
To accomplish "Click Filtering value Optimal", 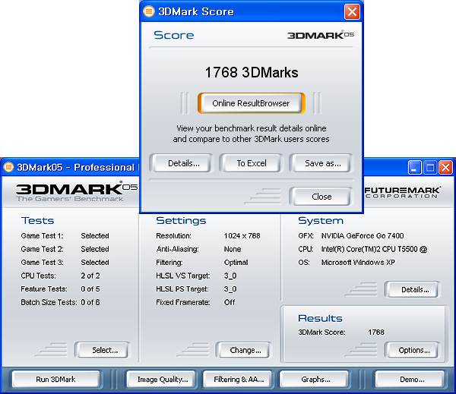I will pos(236,263).
